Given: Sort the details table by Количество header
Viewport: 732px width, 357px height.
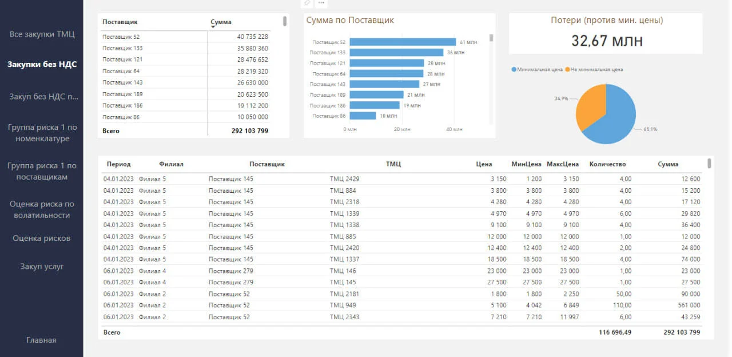Looking at the screenshot, I should [607, 164].
